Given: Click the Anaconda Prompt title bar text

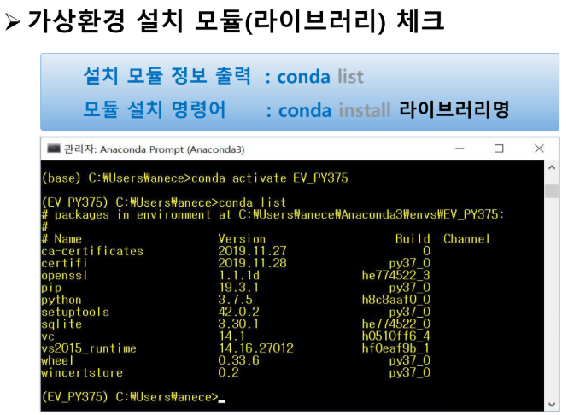Looking at the screenshot, I should [x=154, y=149].
